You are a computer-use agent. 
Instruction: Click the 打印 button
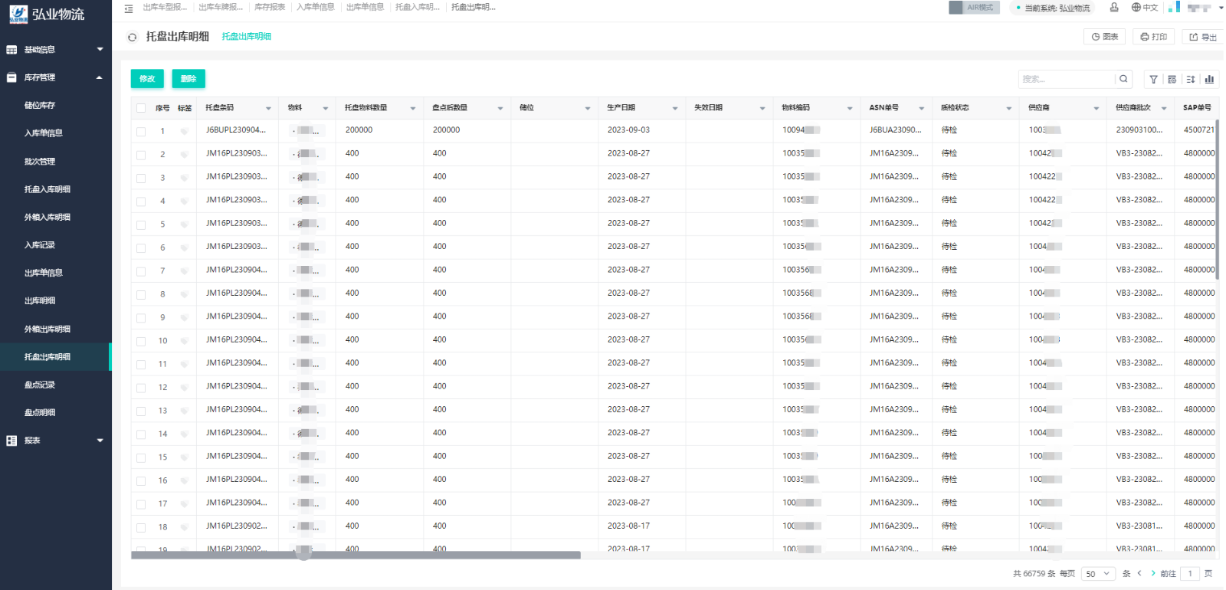pos(1153,36)
